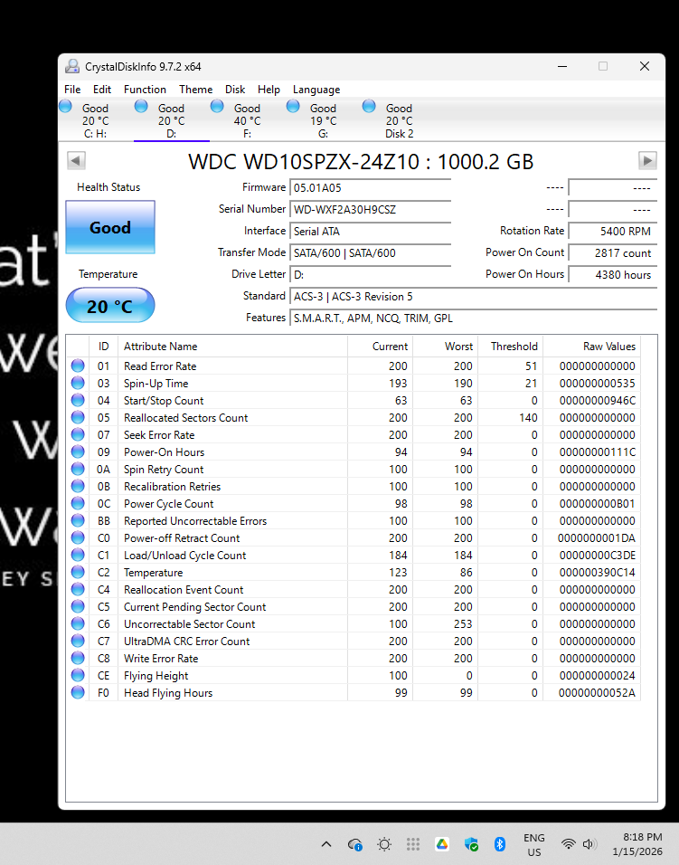Click the Raw Values column header
The image size is (679, 865).
(x=608, y=347)
